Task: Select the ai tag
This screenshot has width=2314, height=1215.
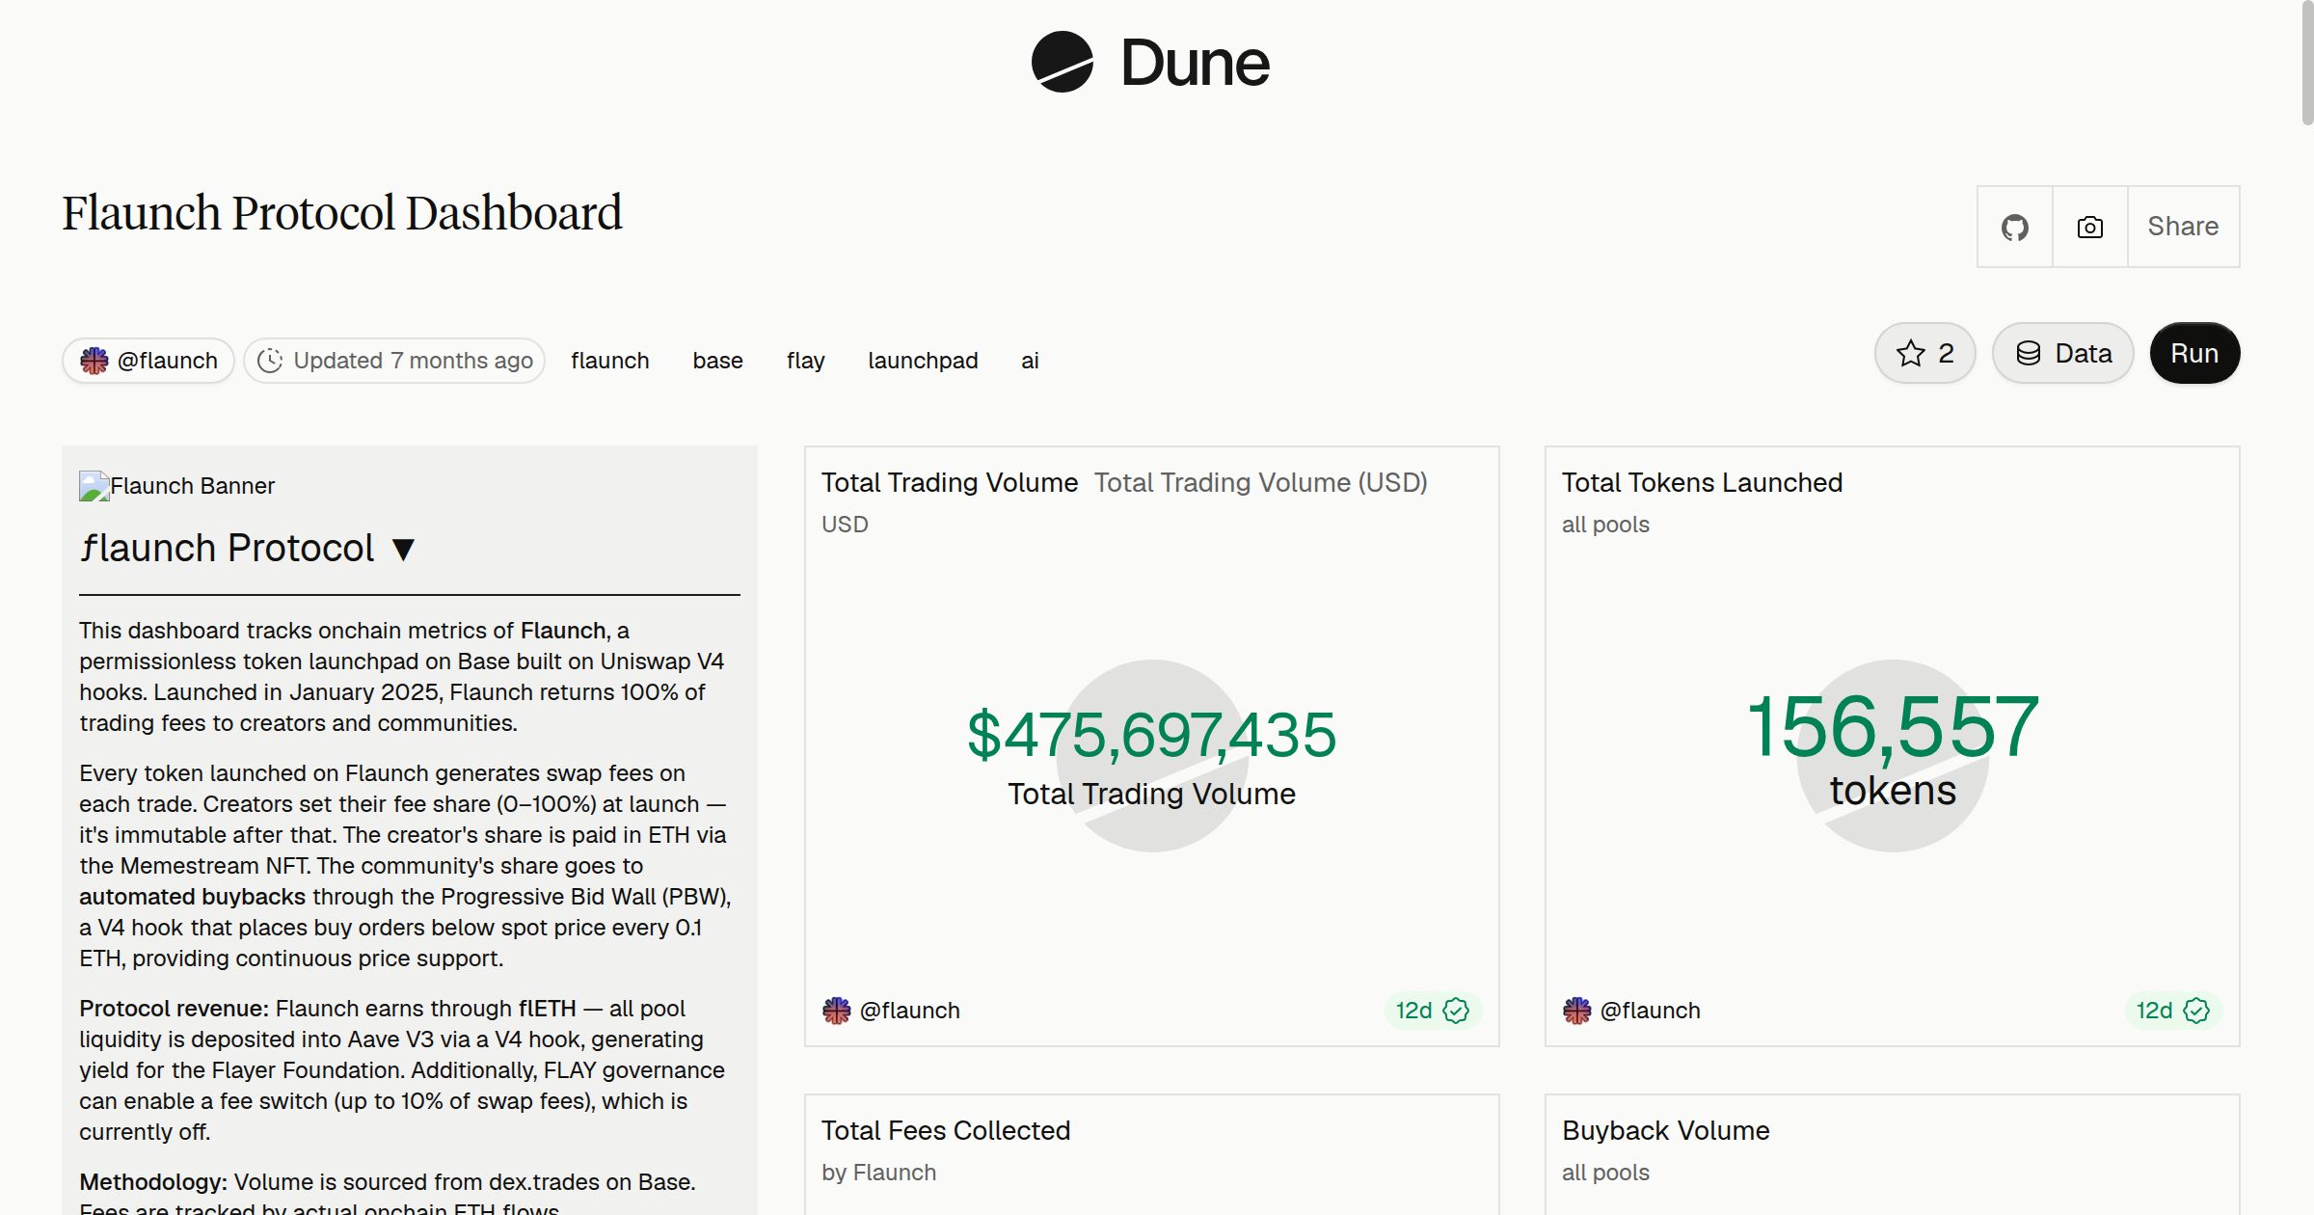Action: click(x=1030, y=361)
